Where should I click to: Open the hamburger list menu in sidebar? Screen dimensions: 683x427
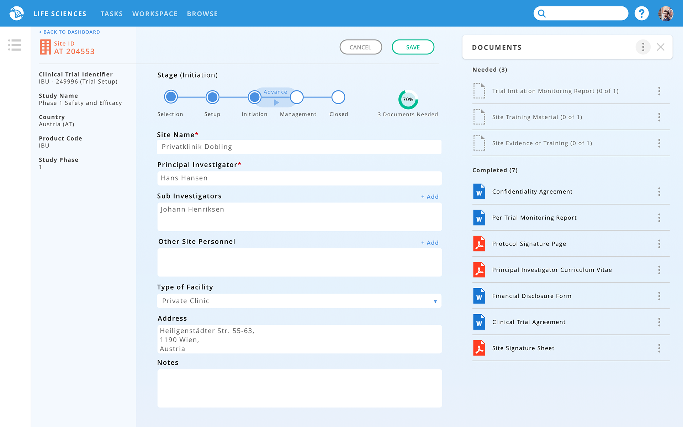pyautogui.click(x=15, y=45)
